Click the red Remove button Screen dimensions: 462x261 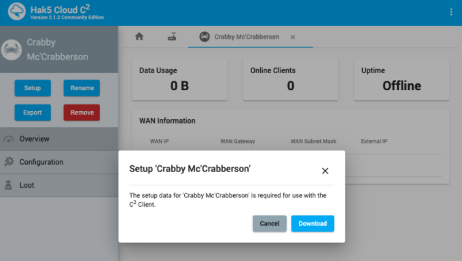point(82,113)
